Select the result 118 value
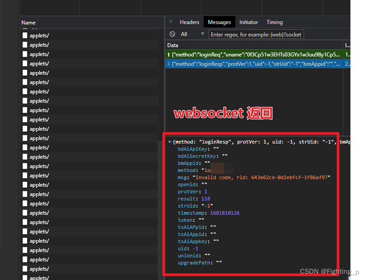The image size is (366, 280). coord(205,199)
